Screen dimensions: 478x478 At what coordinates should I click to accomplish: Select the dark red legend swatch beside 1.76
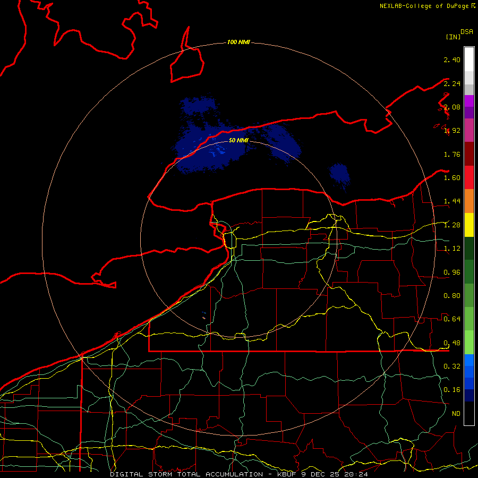(x=469, y=154)
